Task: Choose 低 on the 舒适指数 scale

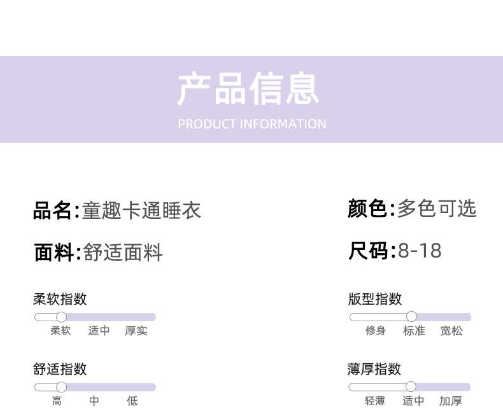Action: pos(132,401)
